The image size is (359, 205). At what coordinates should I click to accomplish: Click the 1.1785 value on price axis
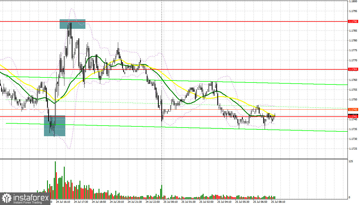(x=353, y=31)
